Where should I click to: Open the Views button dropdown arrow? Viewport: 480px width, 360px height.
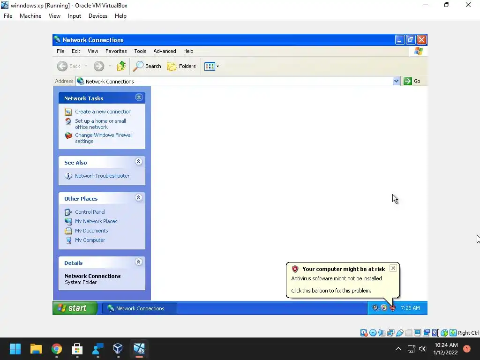pos(217,66)
